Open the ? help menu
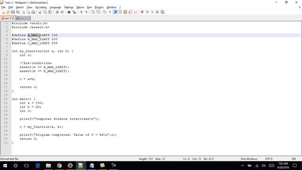 [120, 8]
